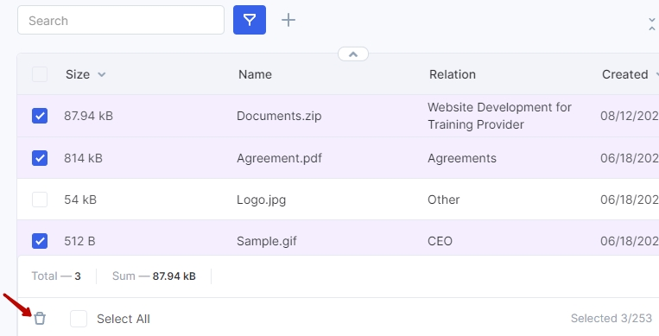The width and height of the screenshot is (659, 336).
Task: Check the Logo.jpg row checkbox
Action: [40, 200]
